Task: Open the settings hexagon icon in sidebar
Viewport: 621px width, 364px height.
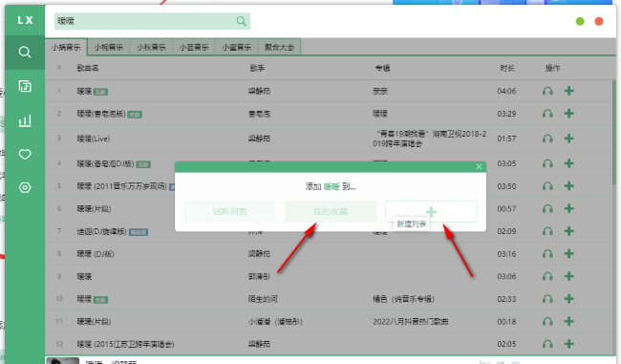Action: [x=25, y=188]
